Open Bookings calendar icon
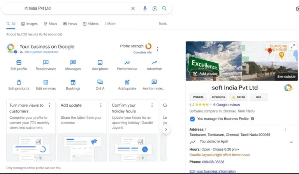This screenshot has height=174, width=299. click(x=73, y=82)
